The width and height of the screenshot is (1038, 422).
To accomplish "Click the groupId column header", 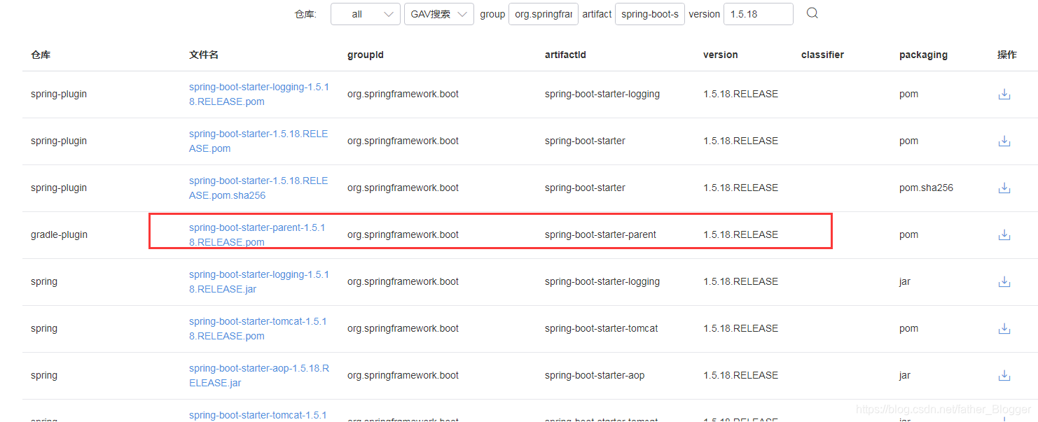I will 366,55.
